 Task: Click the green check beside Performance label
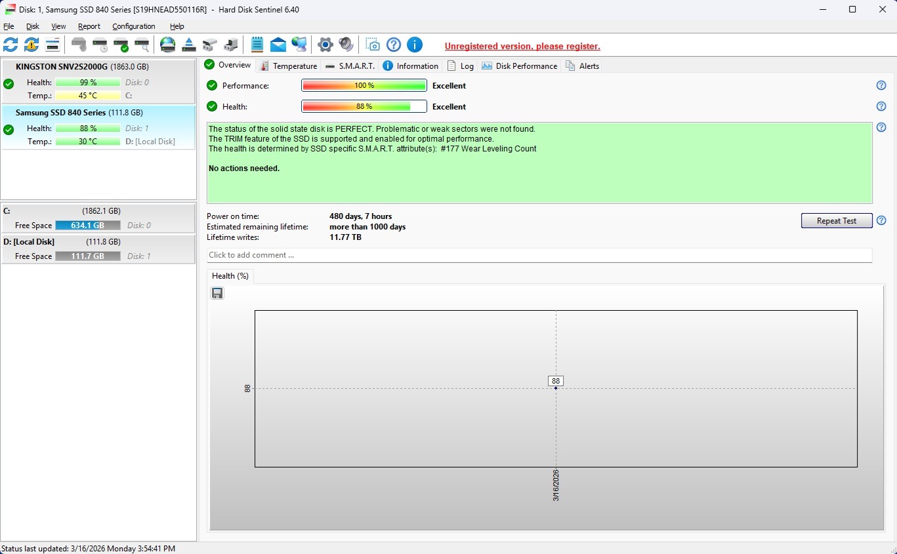tap(212, 85)
